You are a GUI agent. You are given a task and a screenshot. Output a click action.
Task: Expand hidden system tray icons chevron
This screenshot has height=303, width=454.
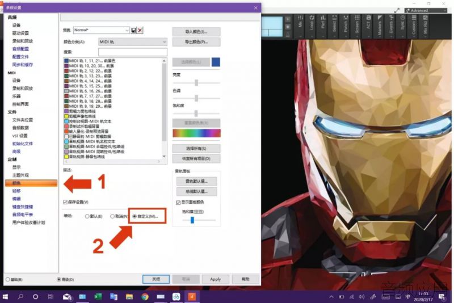[331, 297]
